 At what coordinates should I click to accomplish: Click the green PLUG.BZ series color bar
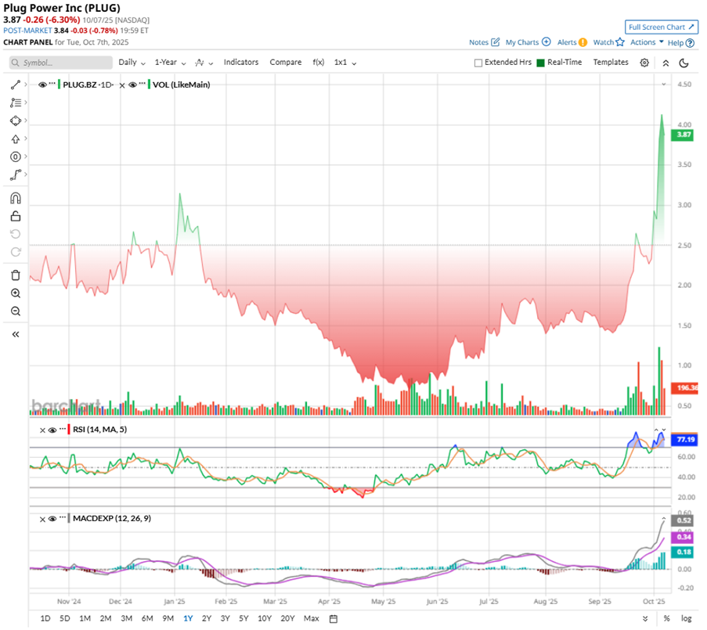click(x=59, y=85)
